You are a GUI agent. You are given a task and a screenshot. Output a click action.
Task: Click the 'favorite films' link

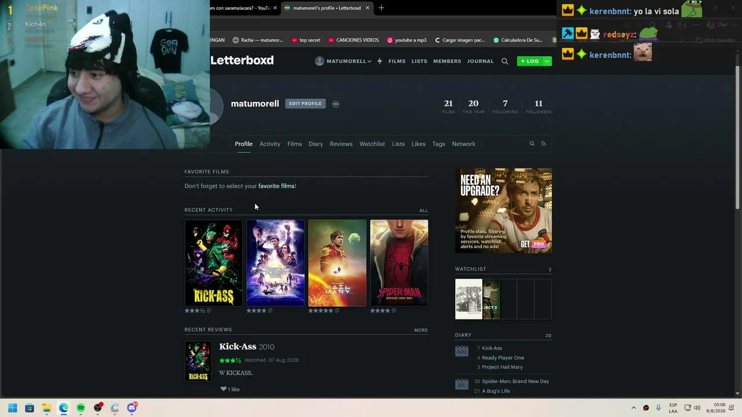277,186
